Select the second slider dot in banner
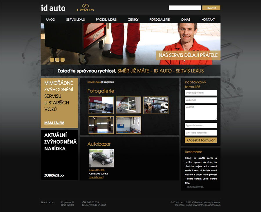Viewport: 261px width, 212px height. coord(57,60)
